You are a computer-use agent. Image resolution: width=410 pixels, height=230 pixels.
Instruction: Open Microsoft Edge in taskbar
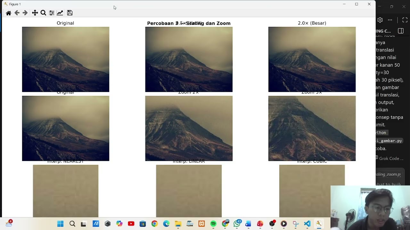(166, 224)
